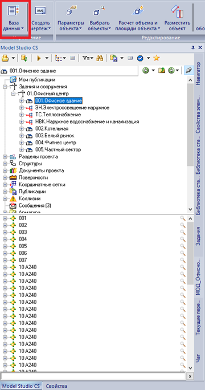
Task: Select 004.Фитнес центр tree item
Action: pos(56,143)
